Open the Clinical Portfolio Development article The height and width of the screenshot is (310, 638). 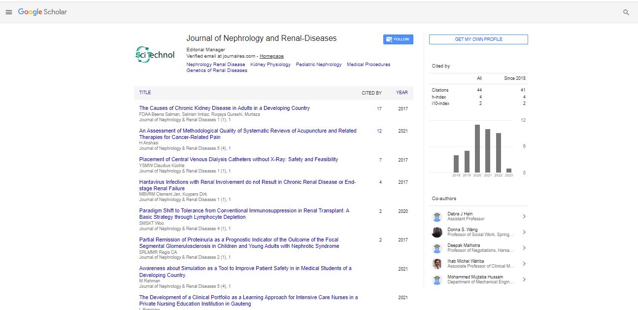[248, 301]
